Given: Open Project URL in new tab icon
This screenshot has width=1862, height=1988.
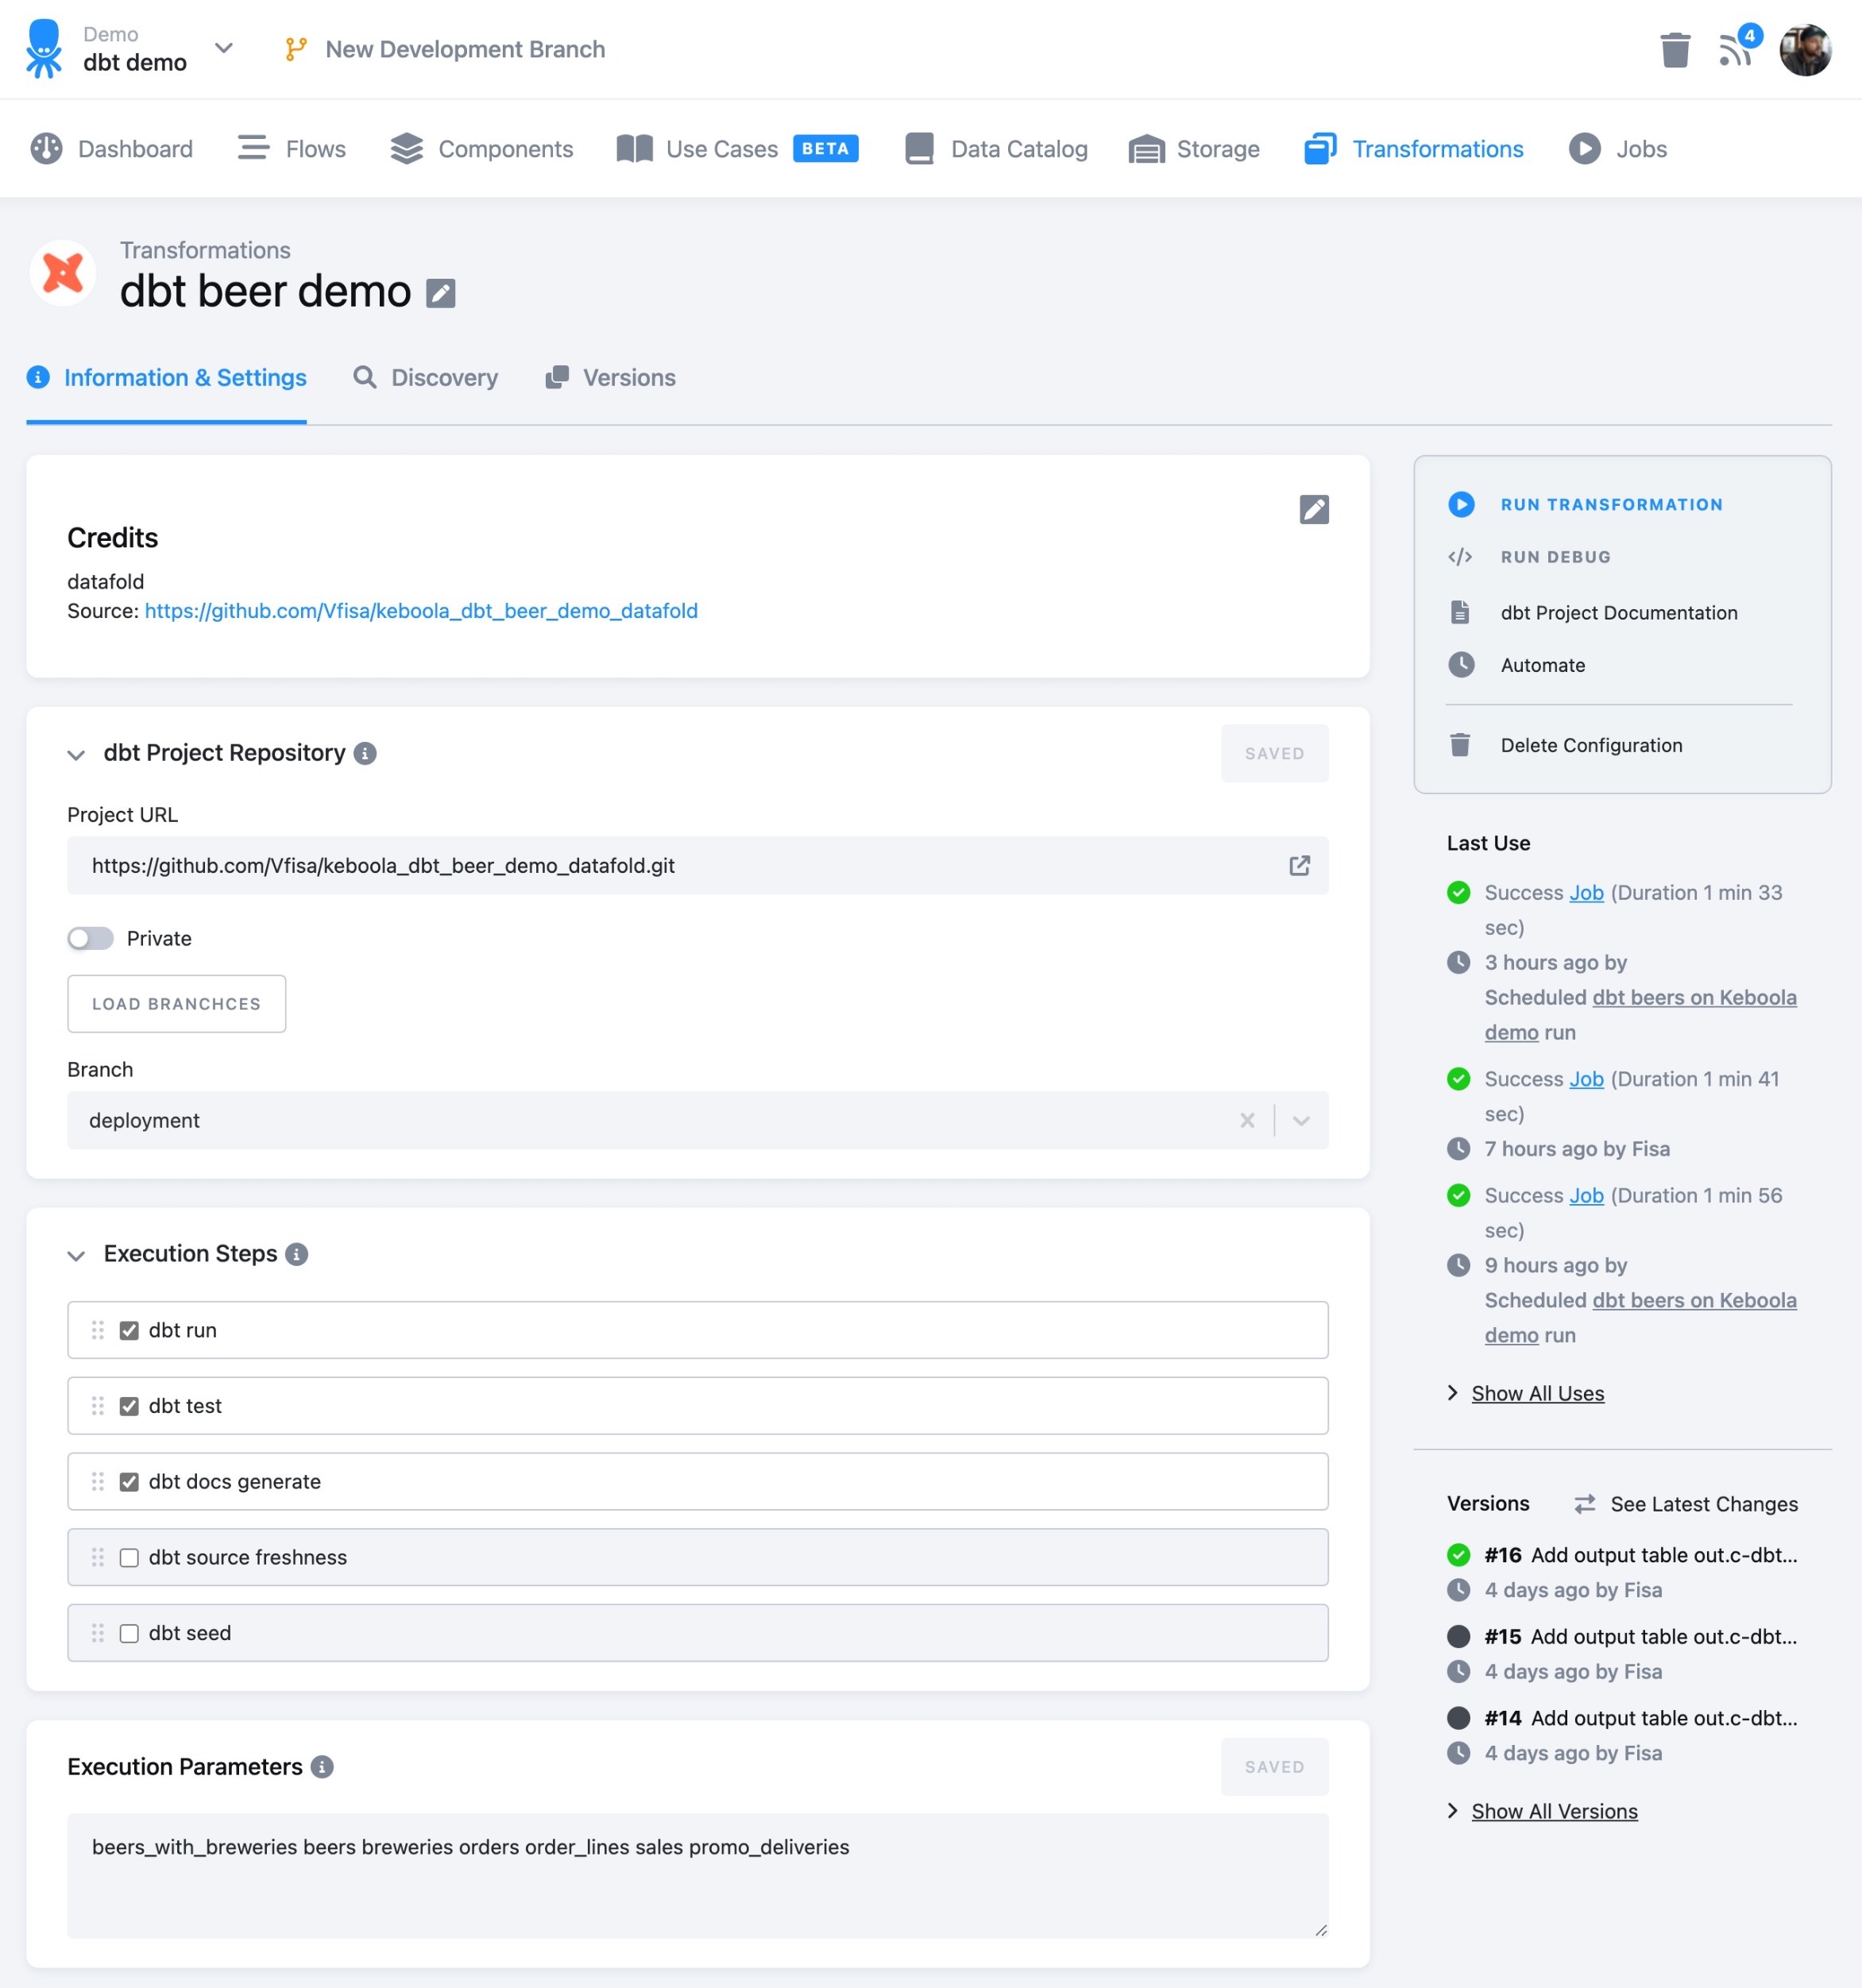Looking at the screenshot, I should [x=1299, y=866].
